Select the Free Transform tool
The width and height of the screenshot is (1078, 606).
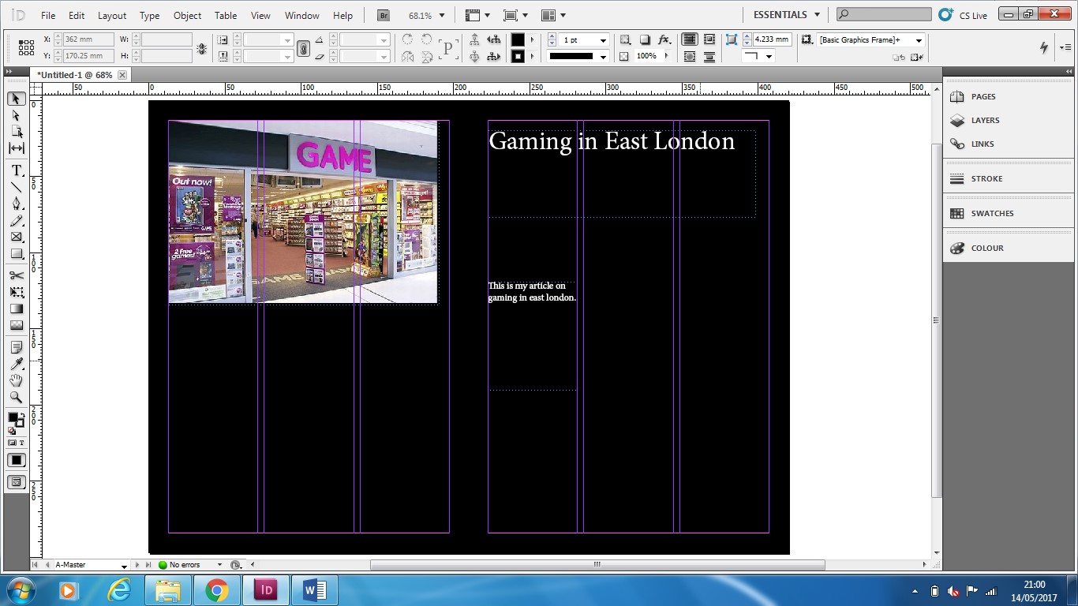coord(16,292)
